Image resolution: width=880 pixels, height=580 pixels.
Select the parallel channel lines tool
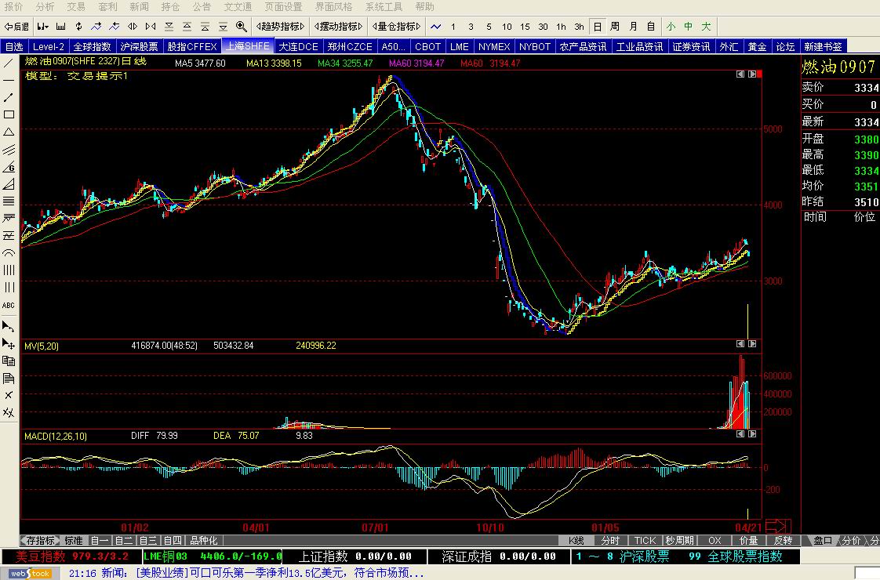pos(9,149)
